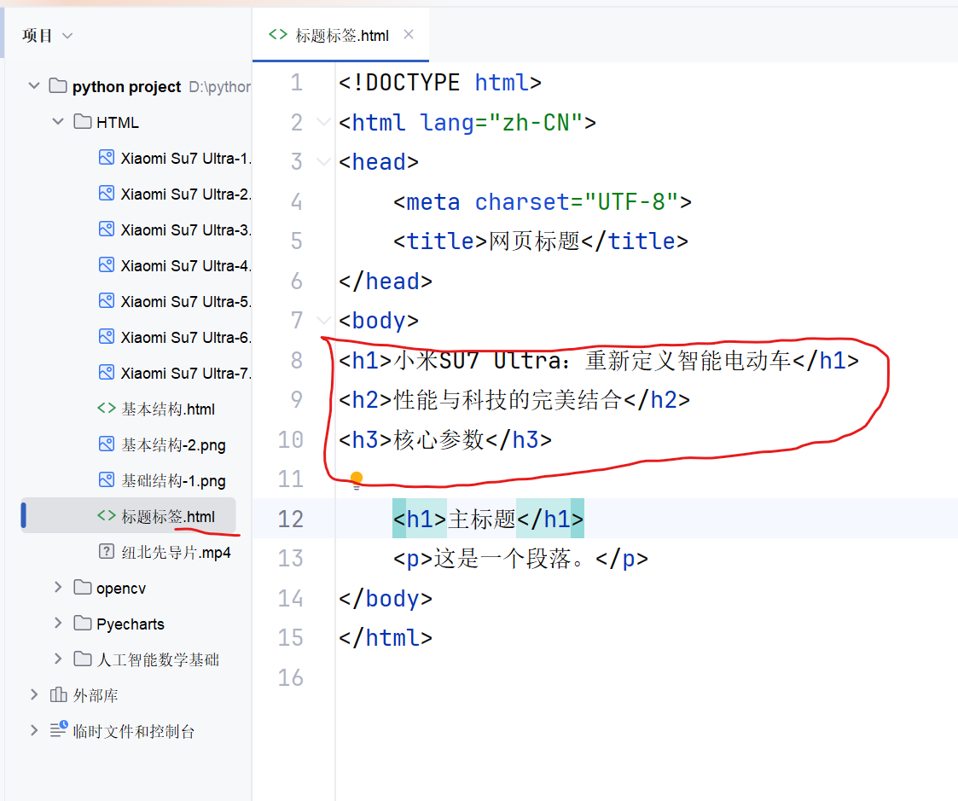958x801 pixels.
Task: Expand the Pyecharts folder
Action: pos(58,624)
